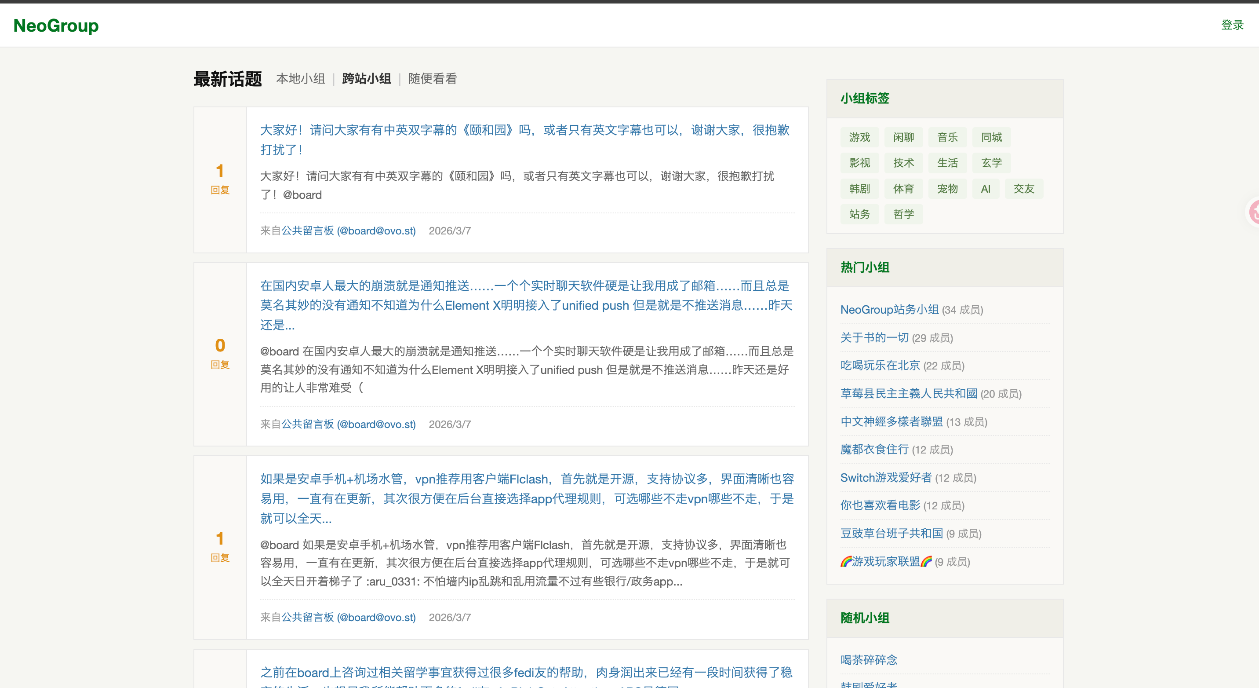Screen dimensions: 1259x688
Task: Click the 音乐 group tag
Action: (x=947, y=137)
